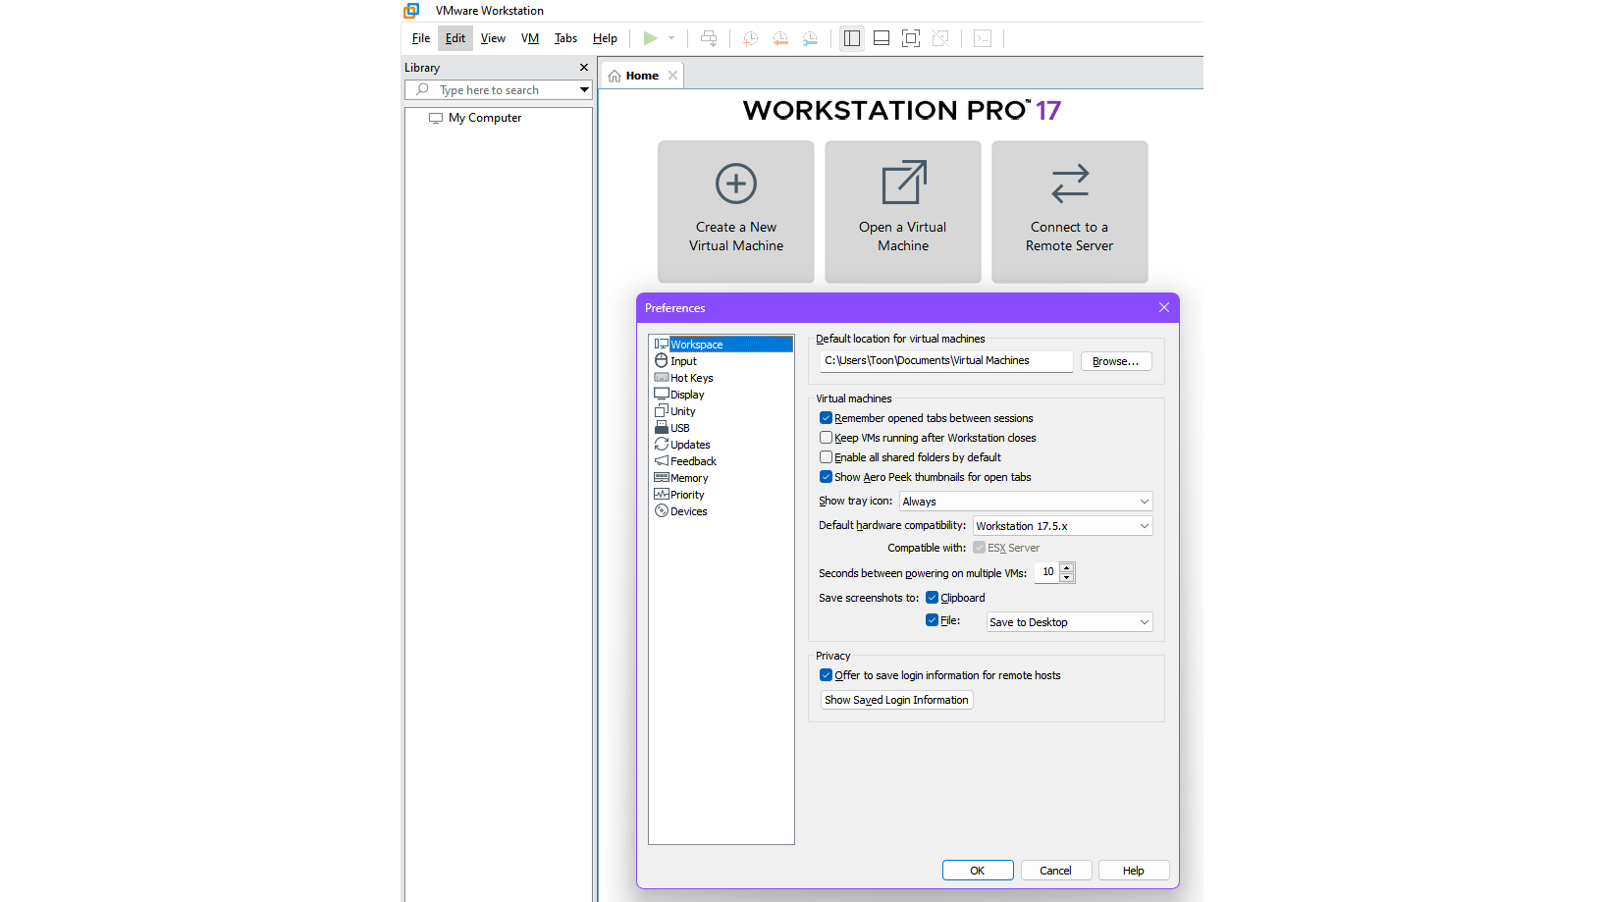Click the Help button in Preferences dialog
This screenshot has width=1604, height=902.
tap(1134, 871)
